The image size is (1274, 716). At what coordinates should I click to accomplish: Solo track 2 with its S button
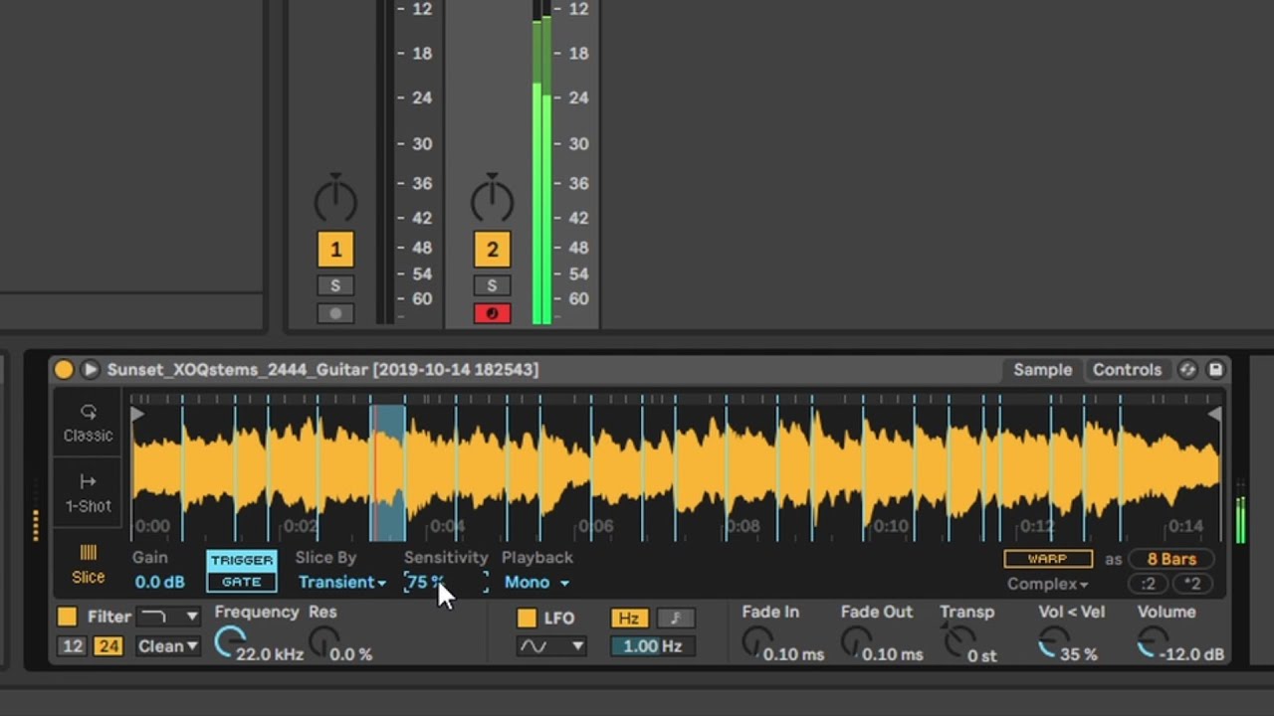(x=492, y=285)
